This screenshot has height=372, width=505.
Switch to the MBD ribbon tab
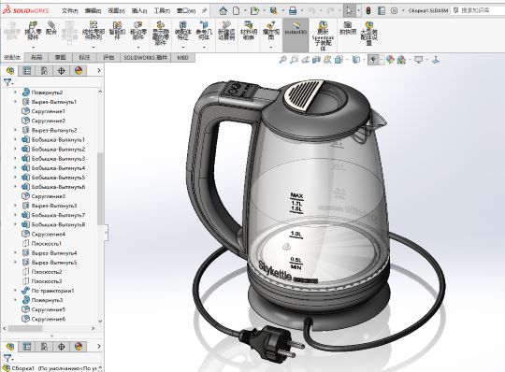pos(182,58)
